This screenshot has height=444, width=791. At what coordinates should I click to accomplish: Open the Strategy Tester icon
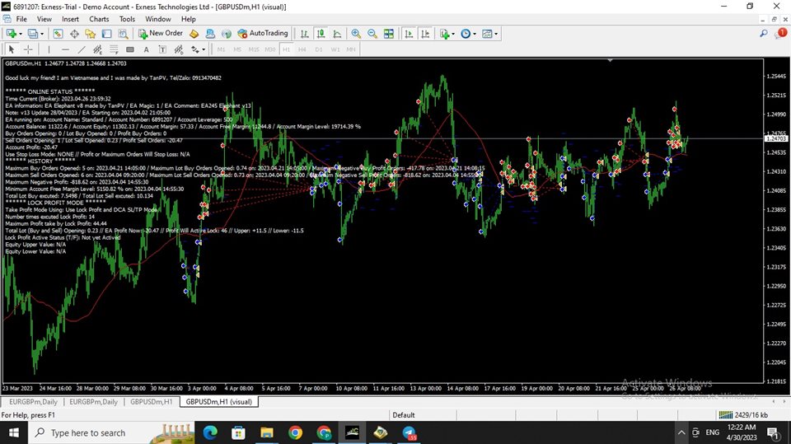[123, 34]
